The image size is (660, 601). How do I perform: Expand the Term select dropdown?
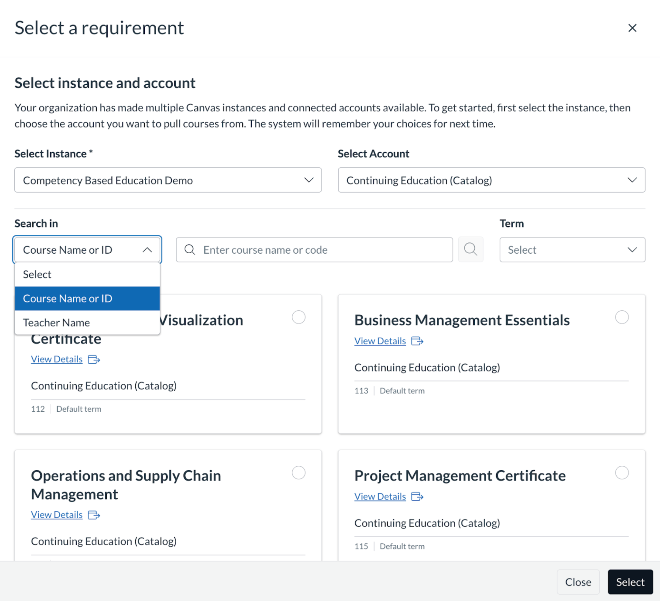tap(572, 250)
